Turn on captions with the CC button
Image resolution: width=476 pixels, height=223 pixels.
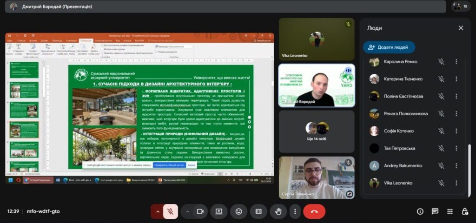coord(258,211)
